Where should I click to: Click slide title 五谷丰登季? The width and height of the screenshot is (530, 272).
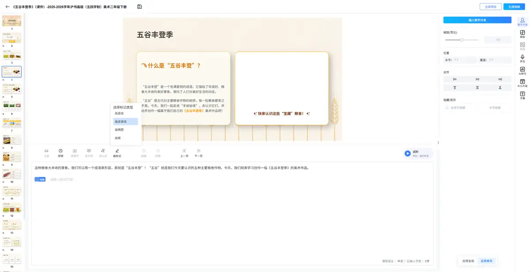(x=155, y=34)
